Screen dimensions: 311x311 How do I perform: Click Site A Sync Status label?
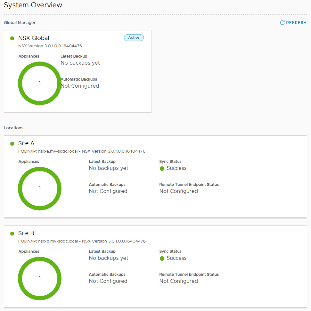pos(170,162)
